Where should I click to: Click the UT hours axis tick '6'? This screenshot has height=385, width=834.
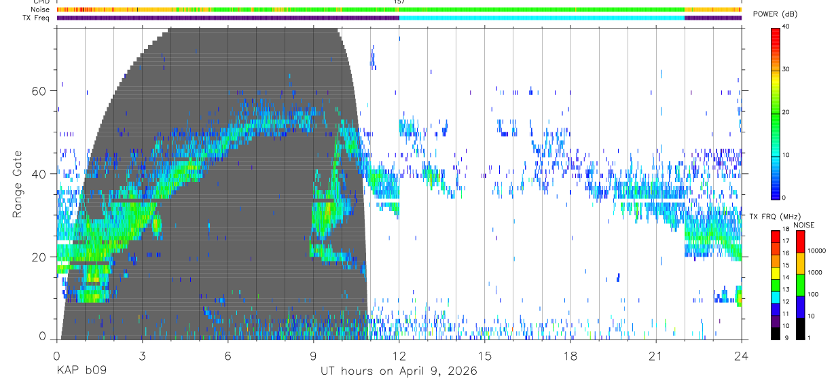click(228, 356)
